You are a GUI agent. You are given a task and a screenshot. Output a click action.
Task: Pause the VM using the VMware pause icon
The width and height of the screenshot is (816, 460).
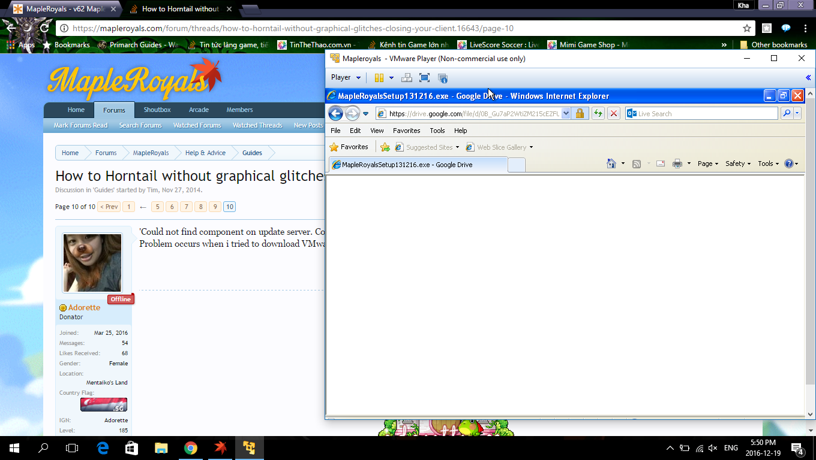coord(379,78)
